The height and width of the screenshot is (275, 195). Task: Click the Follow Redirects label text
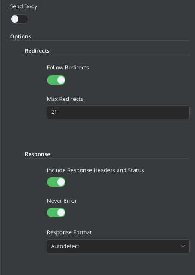tap(68, 68)
